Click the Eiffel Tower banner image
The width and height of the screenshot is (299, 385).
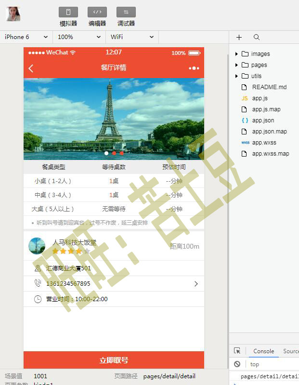pyautogui.click(x=114, y=119)
